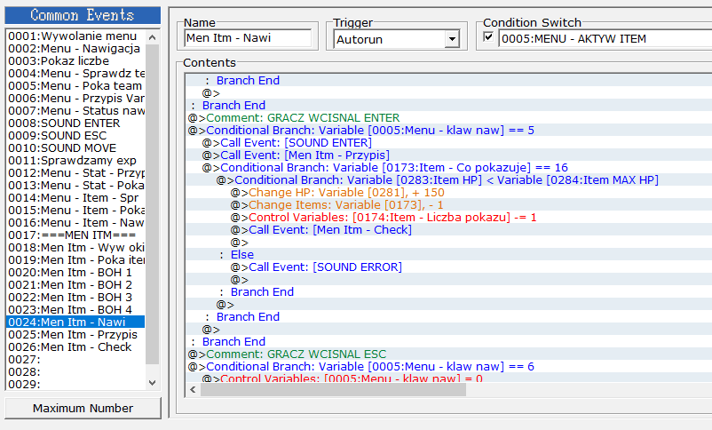Select event 0012:Menu - Stat - Przyp
The image size is (712, 430).
pyautogui.click(x=75, y=172)
